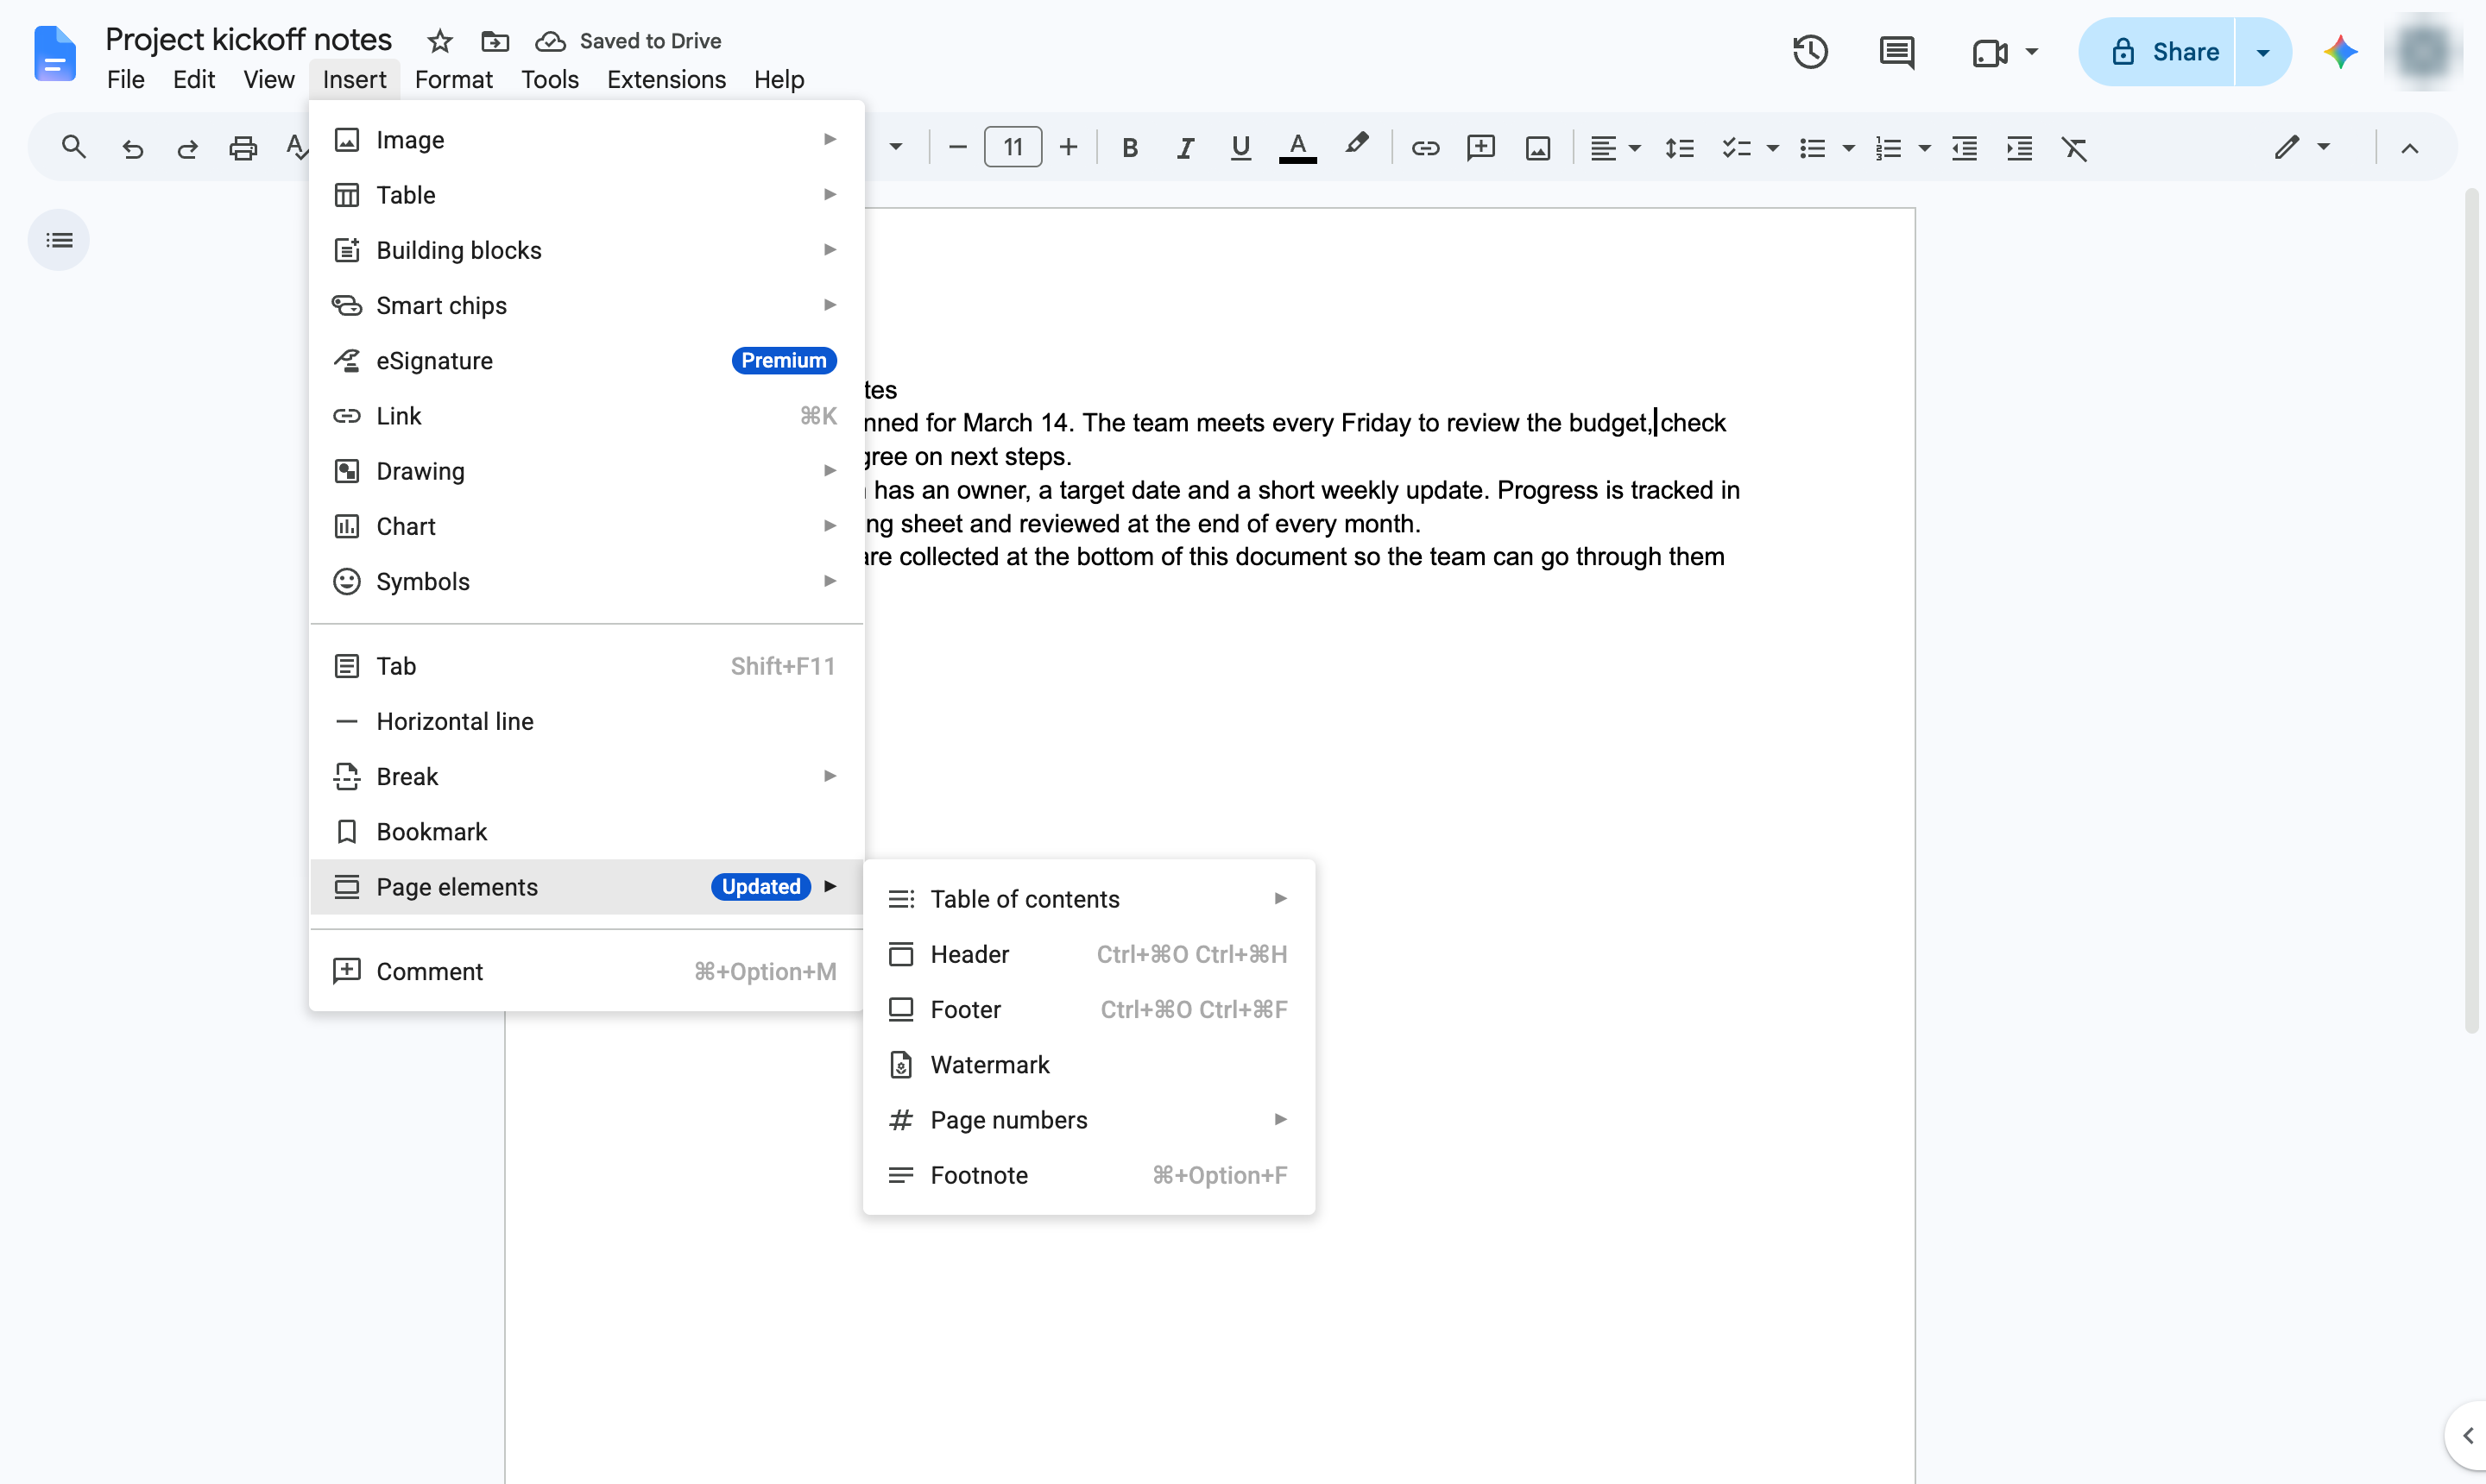Star the Project kickoff notes document
Image resolution: width=2486 pixels, height=1484 pixels.
point(439,41)
